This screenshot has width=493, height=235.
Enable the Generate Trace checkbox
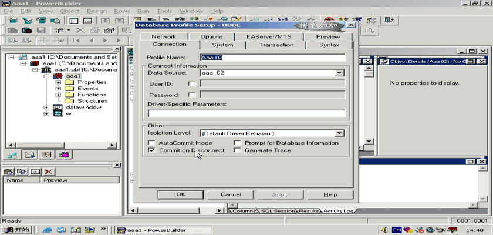237,150
